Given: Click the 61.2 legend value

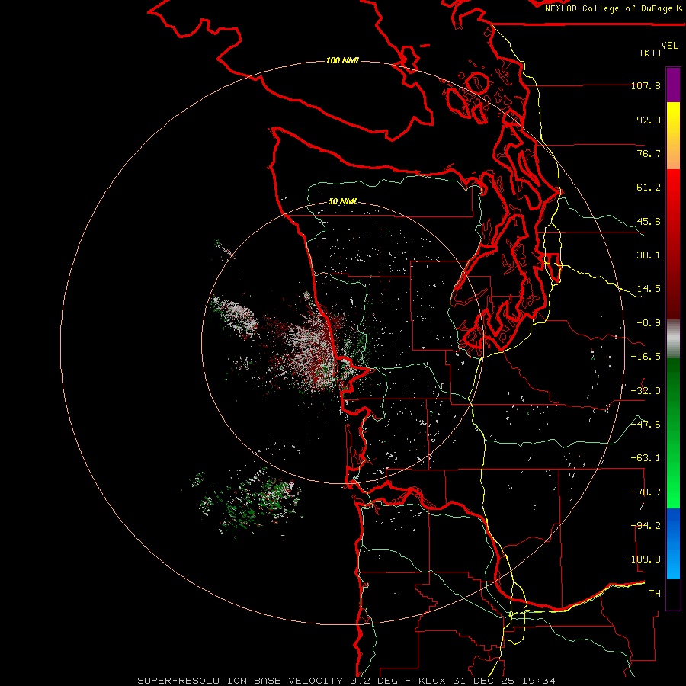Looking at the screenshot, I should 649,188.
